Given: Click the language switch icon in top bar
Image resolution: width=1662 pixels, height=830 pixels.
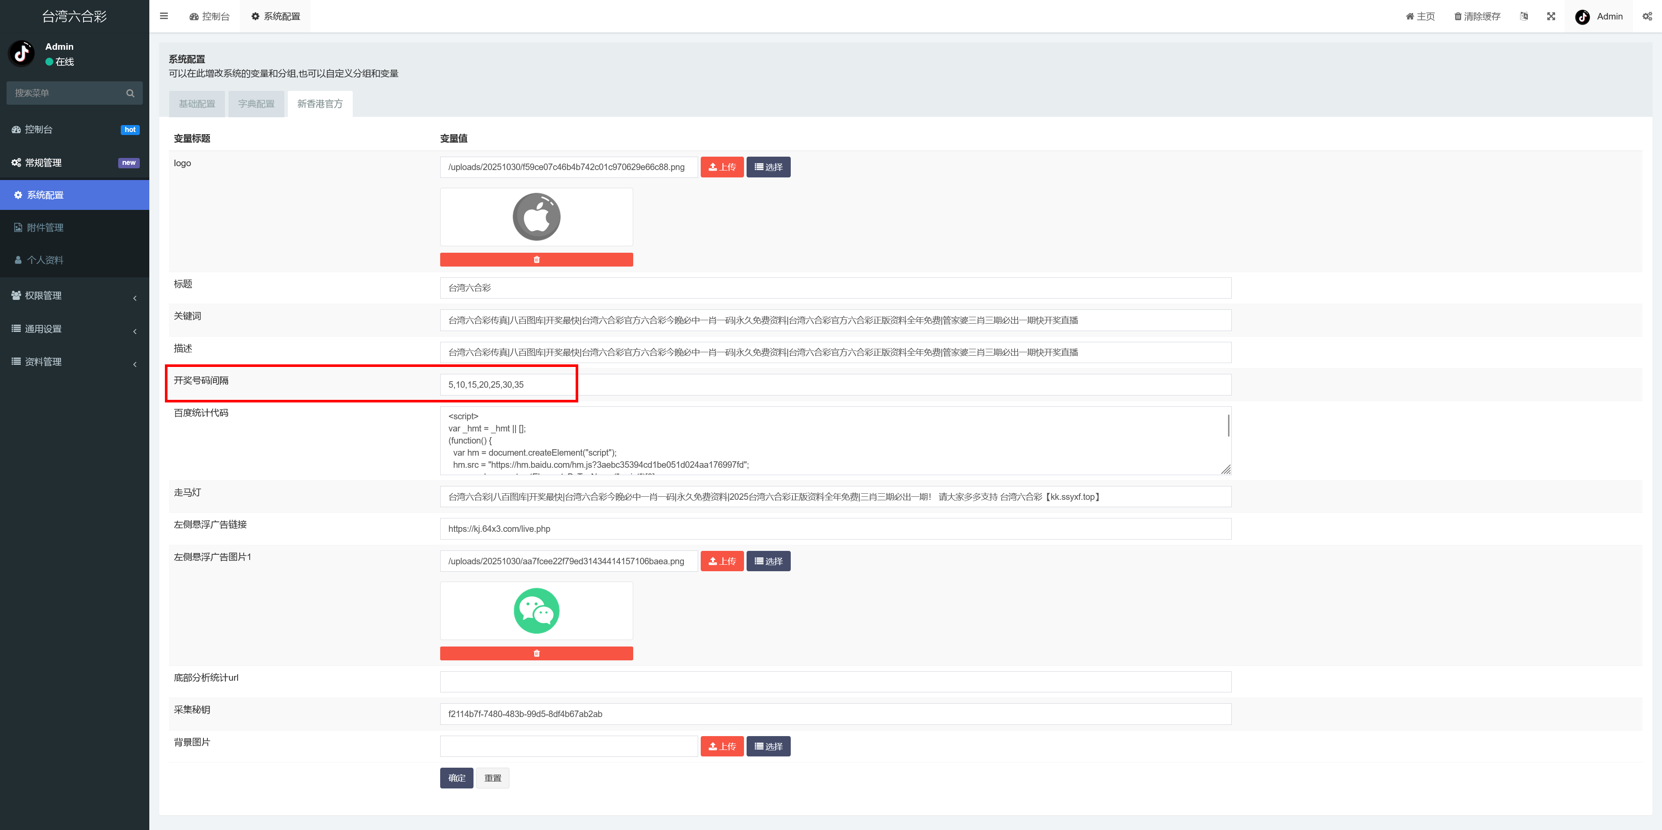Looking at the screenshot, I should click(1524, 16).
